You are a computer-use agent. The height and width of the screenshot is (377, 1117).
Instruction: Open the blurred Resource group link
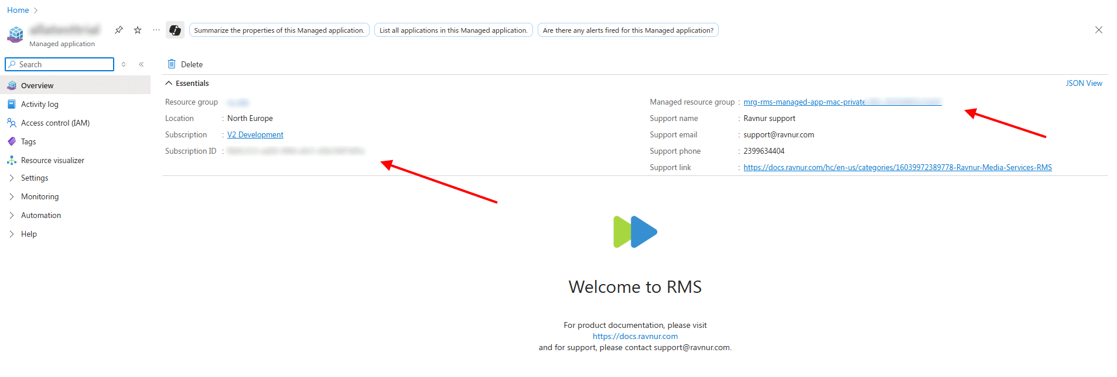point(238,102)
